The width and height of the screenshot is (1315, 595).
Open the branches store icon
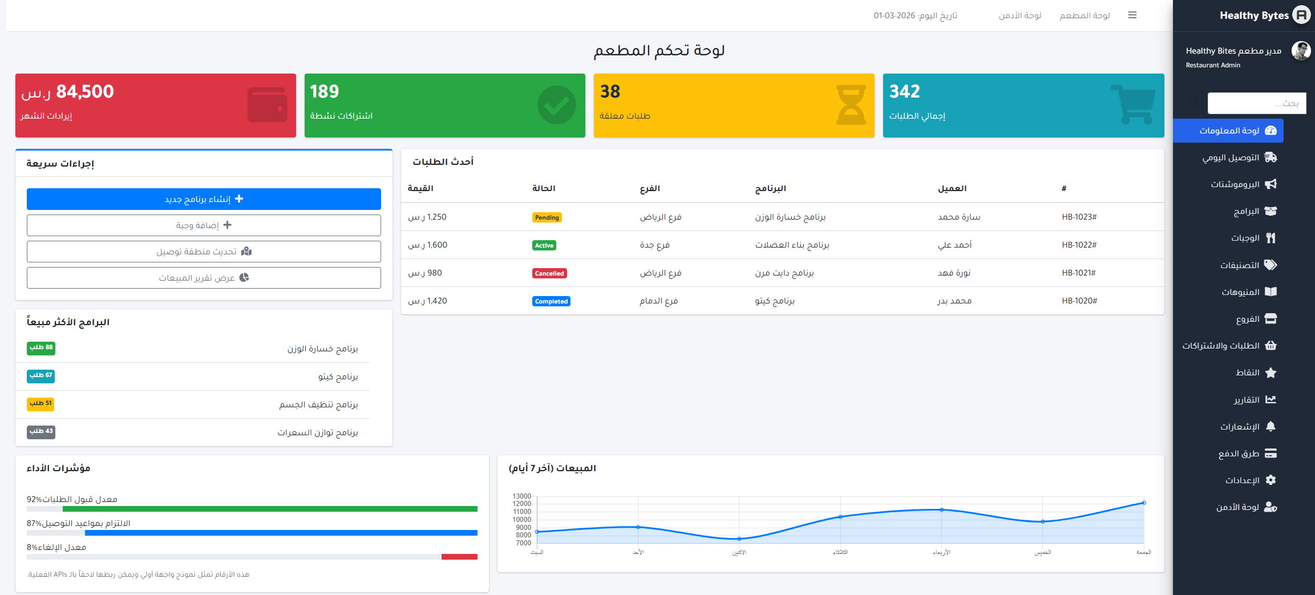(x=1271, y=319)
